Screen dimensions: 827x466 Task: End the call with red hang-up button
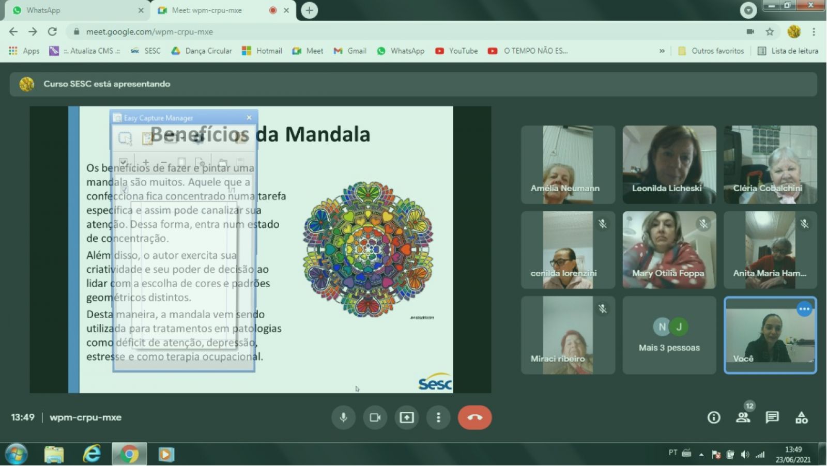pos(474,417)
